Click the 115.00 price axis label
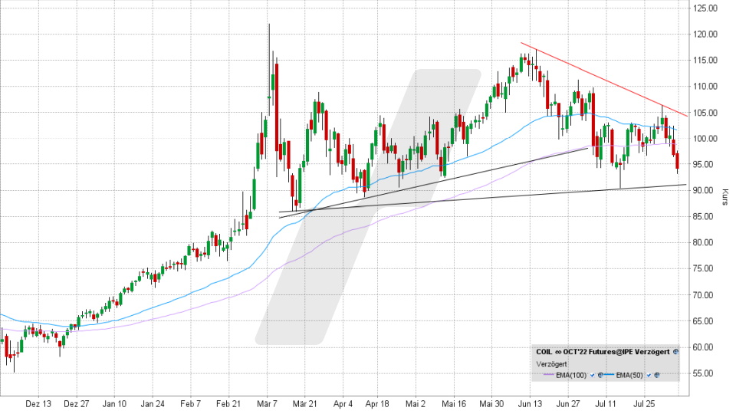Viewport: 736px width, 414px height. point(705,60)
